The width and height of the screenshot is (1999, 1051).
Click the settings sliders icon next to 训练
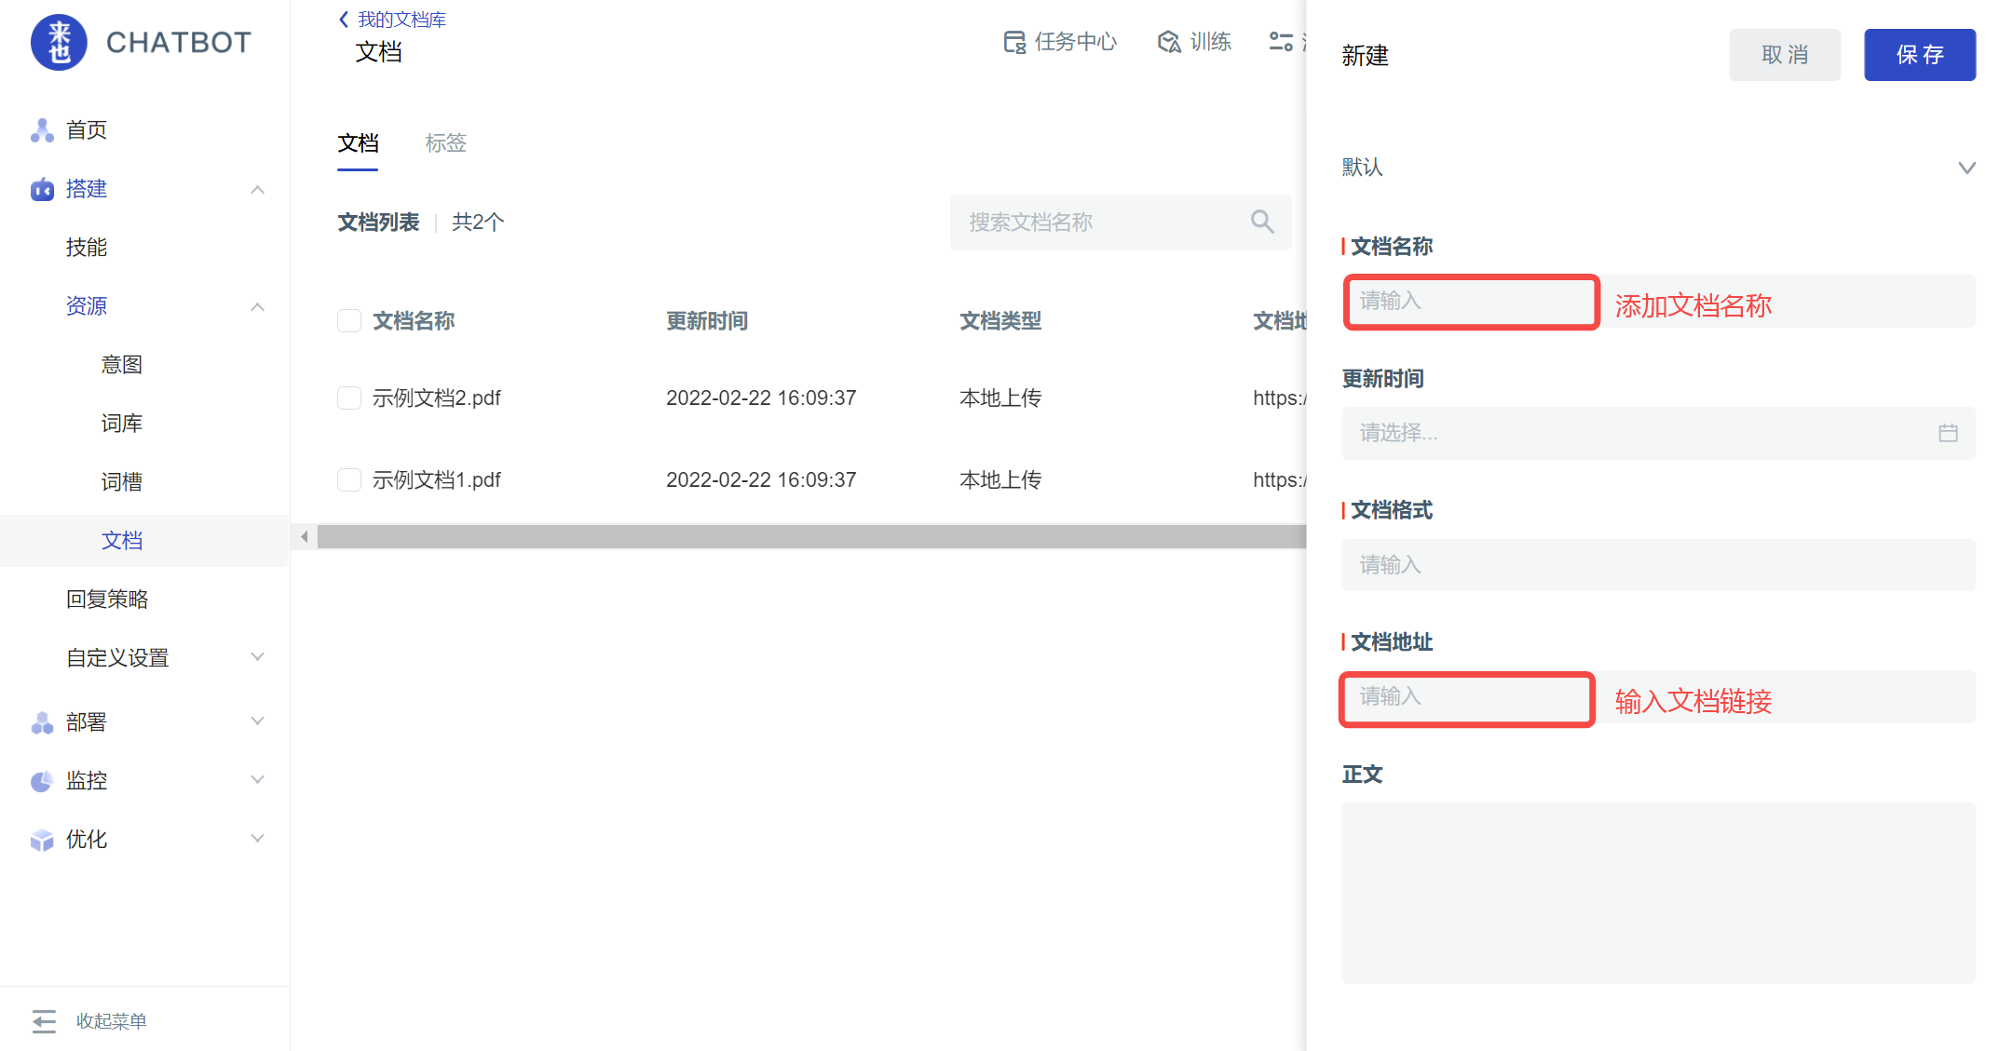[1281, 42]
